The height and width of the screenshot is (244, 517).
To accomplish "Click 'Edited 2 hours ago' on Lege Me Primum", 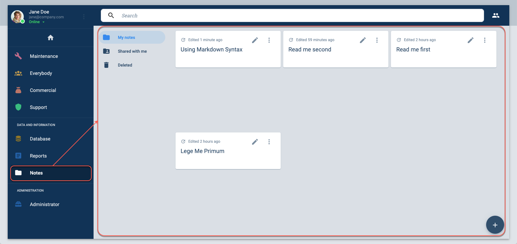I will click(x=204, y=141).
